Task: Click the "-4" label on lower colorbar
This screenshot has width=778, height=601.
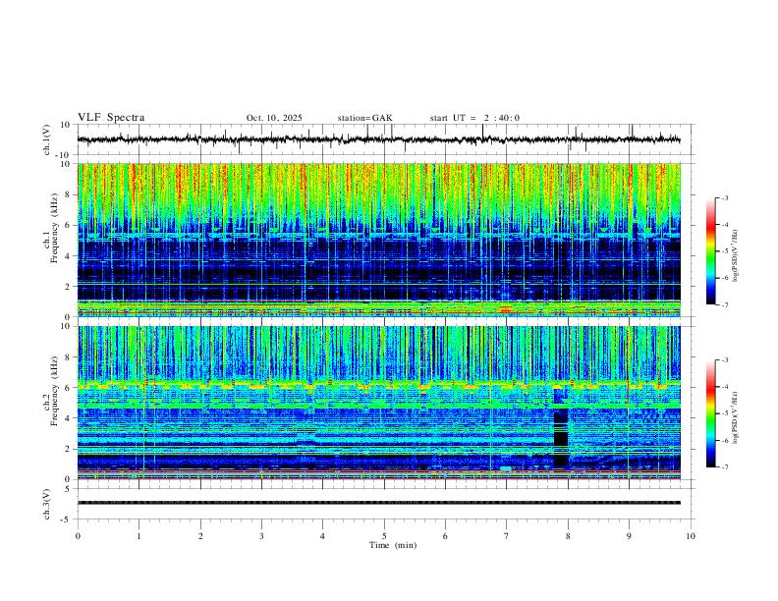Action: [x=725, y=387]
